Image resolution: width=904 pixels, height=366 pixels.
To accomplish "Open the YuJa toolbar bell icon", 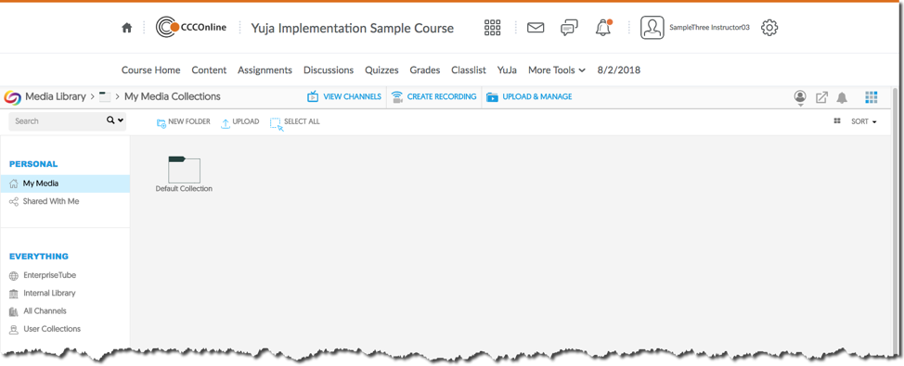I will click(843, 97).
